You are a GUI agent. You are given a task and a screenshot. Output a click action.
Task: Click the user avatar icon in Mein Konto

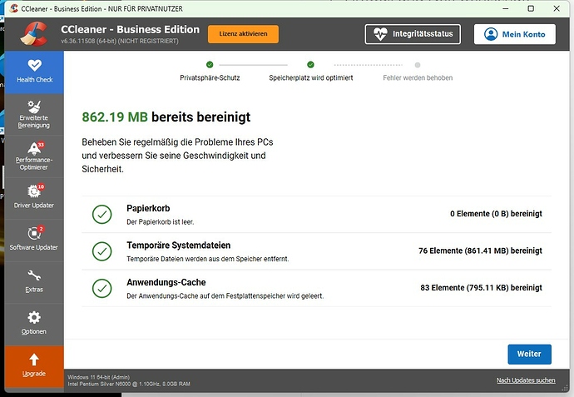[x=491, y=34]
